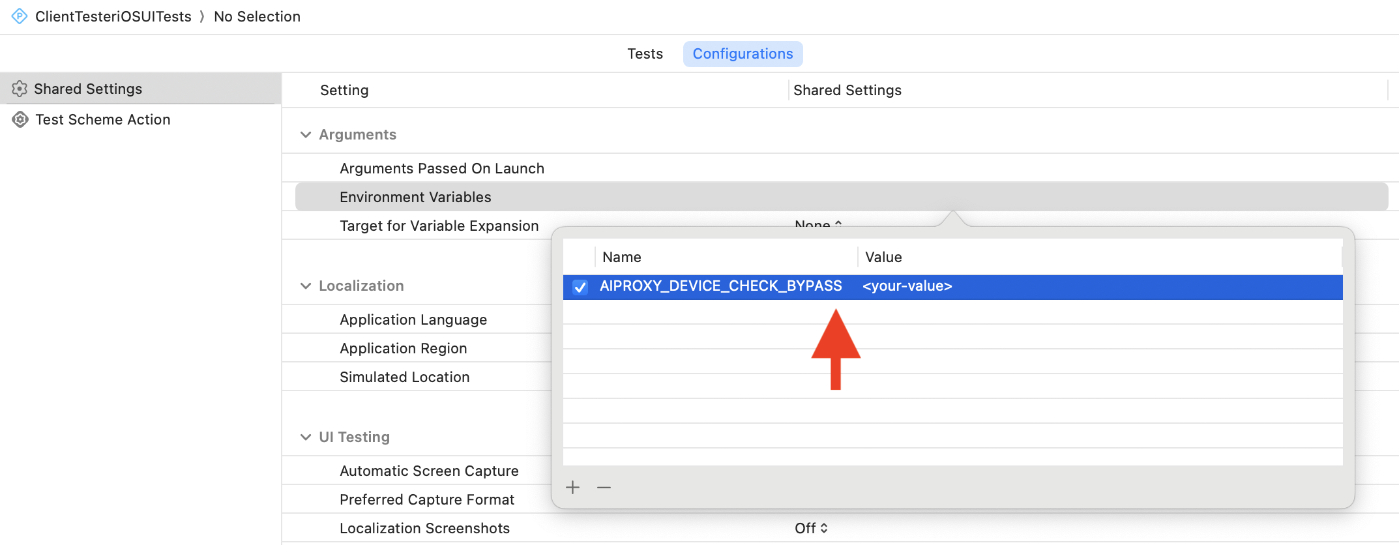Screen dimensions: 1399x545
Task: Remove selected environment variable with minus
Action: [x=604, y=487]
